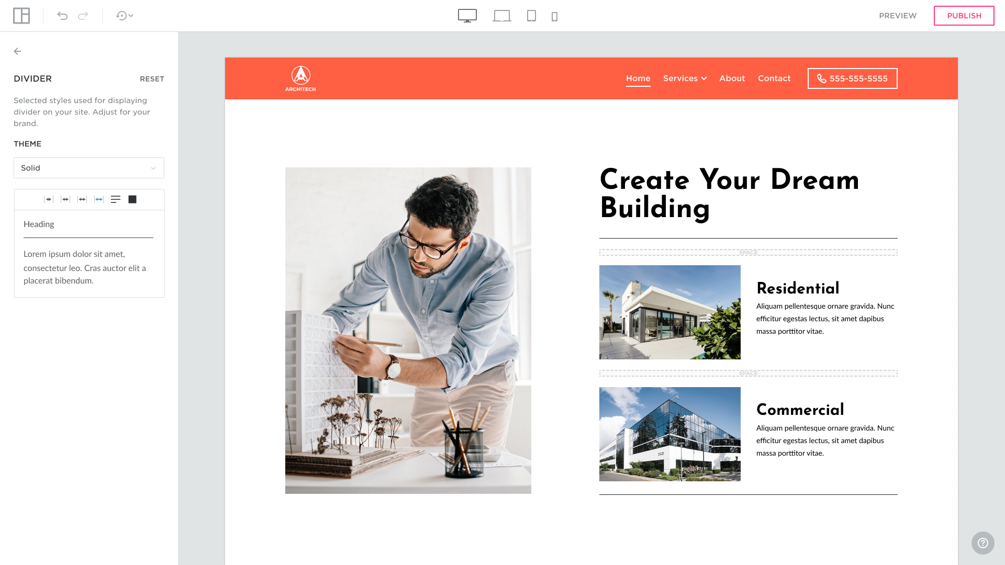Go back using the left arrow
1005x565 pixels.
[17, 51]
